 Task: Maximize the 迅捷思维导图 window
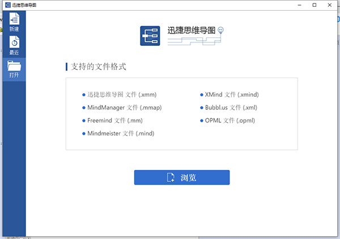coord(314,5)
